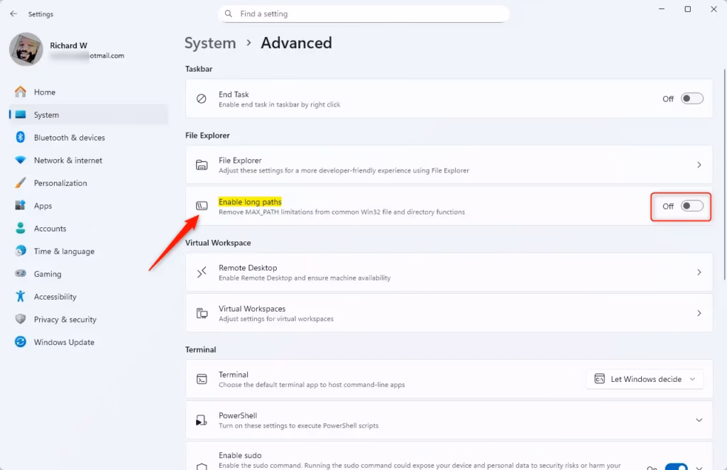Viewport: 727px width, 470px height.
Task: Open Virtual Workspaces via its chevron
Action: pos(699,313)
